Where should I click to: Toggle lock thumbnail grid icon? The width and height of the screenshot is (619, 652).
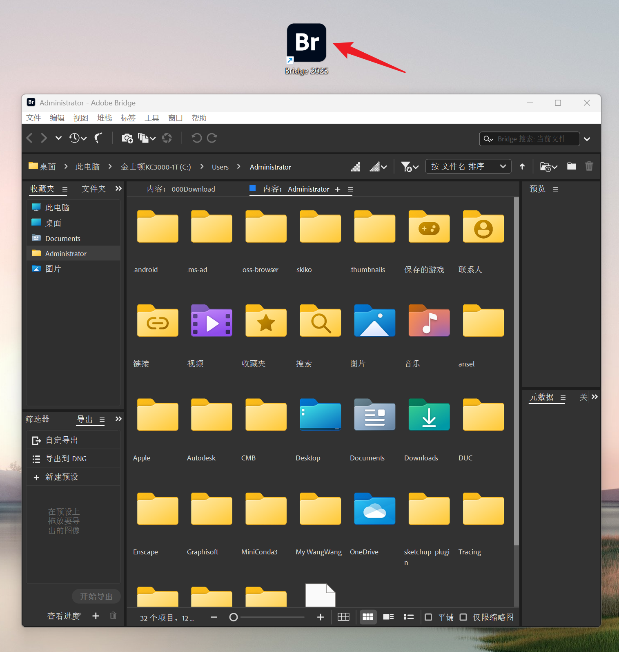(343, 617)
